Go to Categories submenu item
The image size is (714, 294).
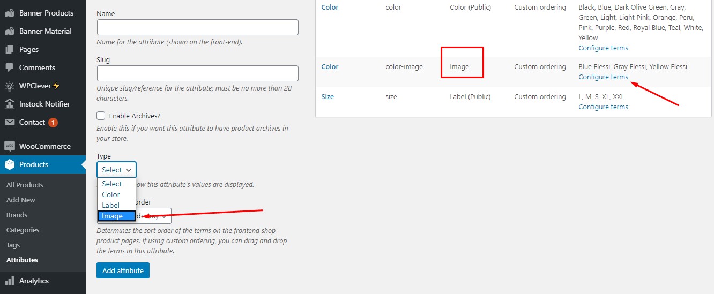tap(23, 230)
